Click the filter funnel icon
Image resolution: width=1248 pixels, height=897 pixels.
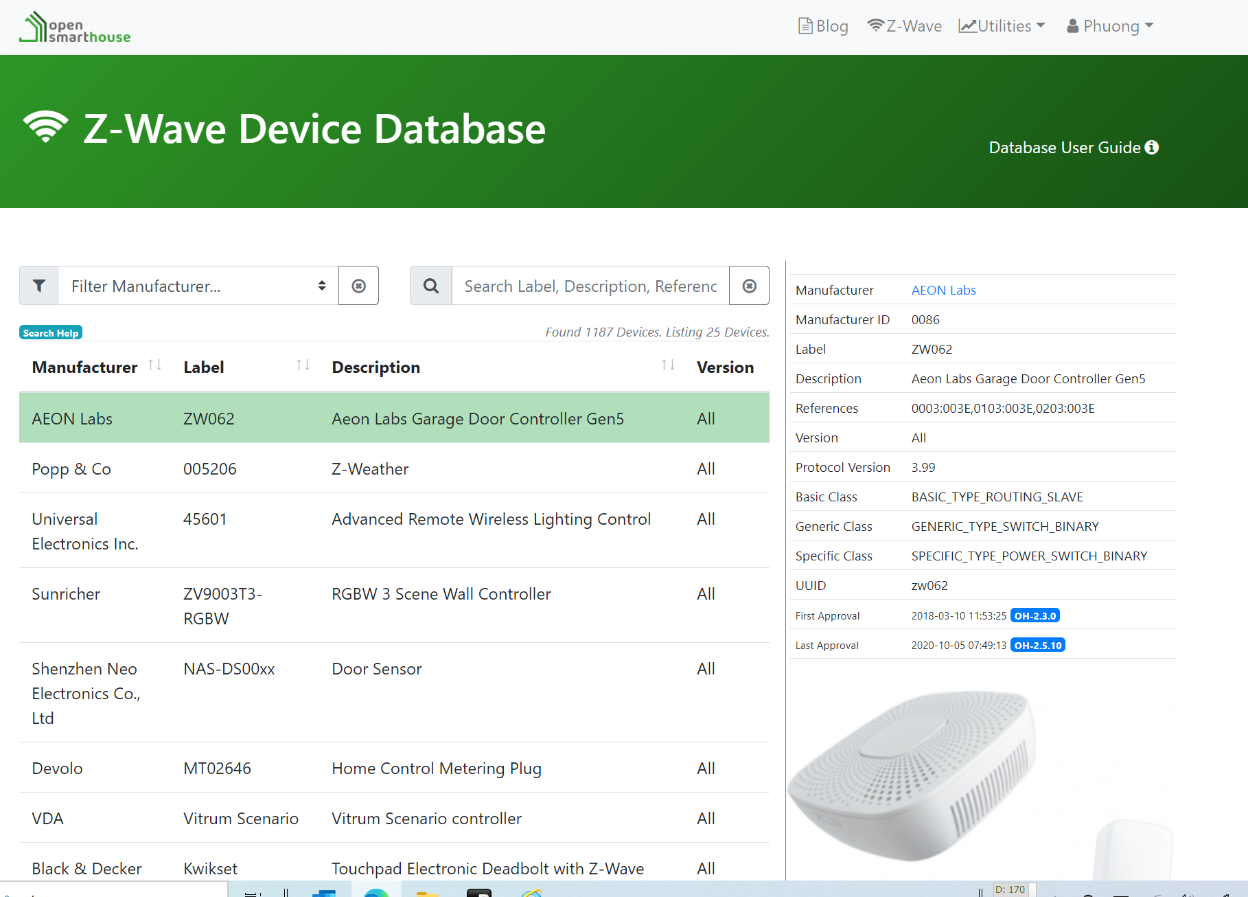(39, 286)
